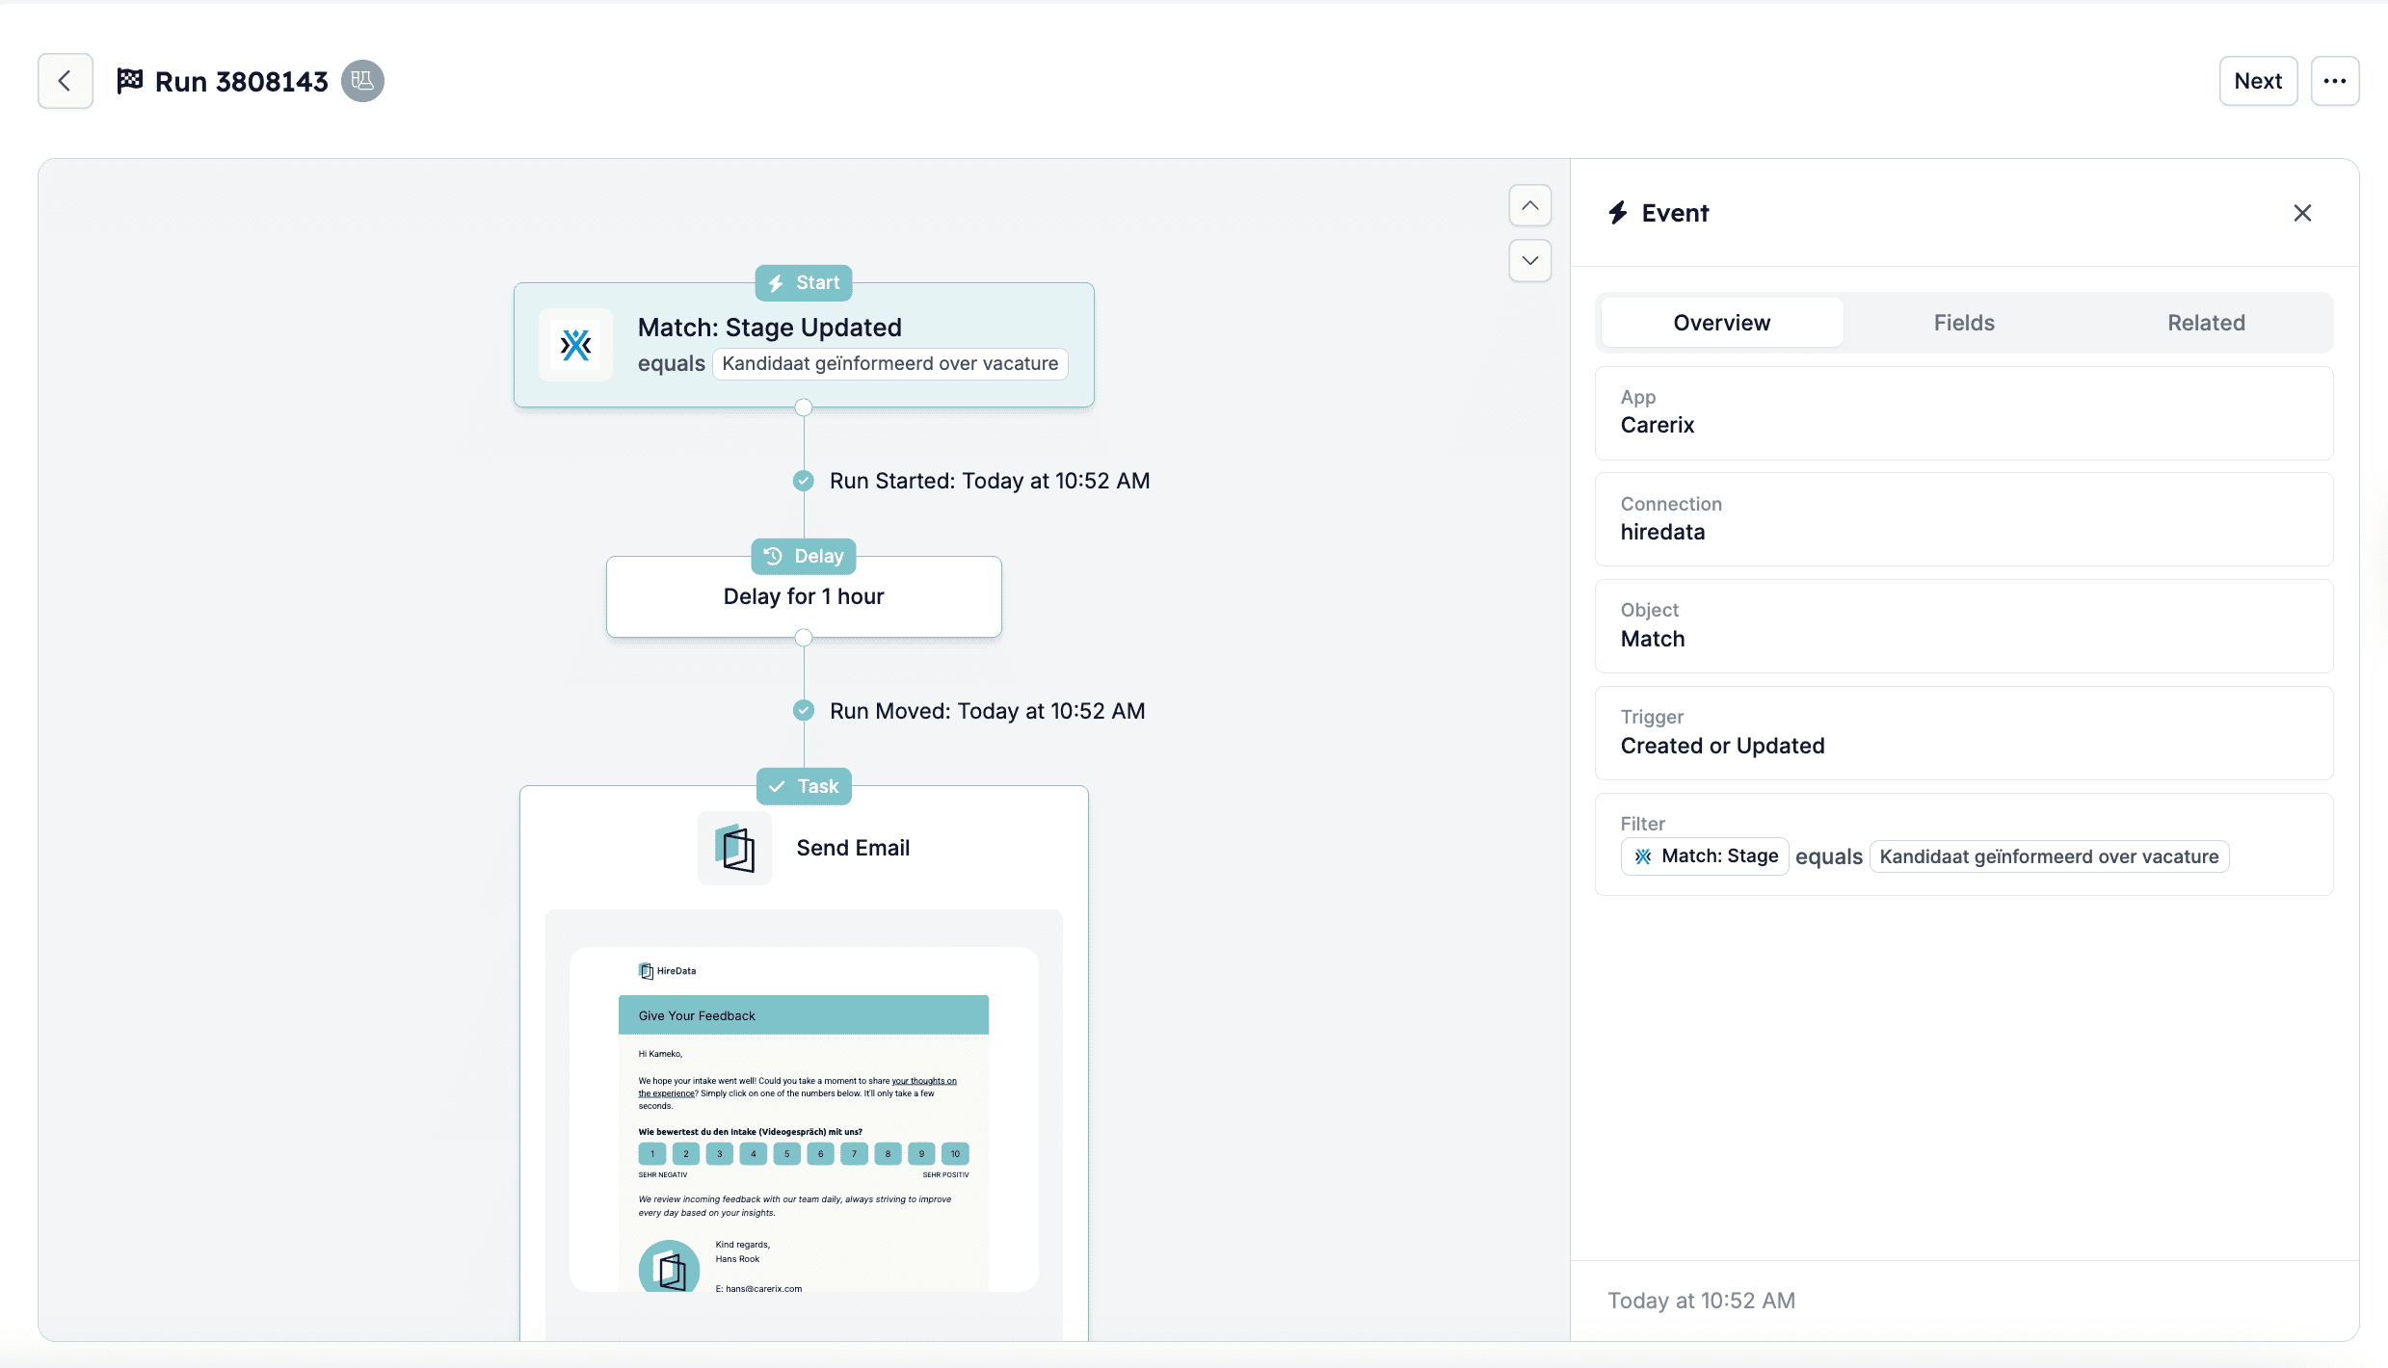2388x1368 pixels.
Task: Click the Trigger Created or Updated field
Action: coord(1964,733)
